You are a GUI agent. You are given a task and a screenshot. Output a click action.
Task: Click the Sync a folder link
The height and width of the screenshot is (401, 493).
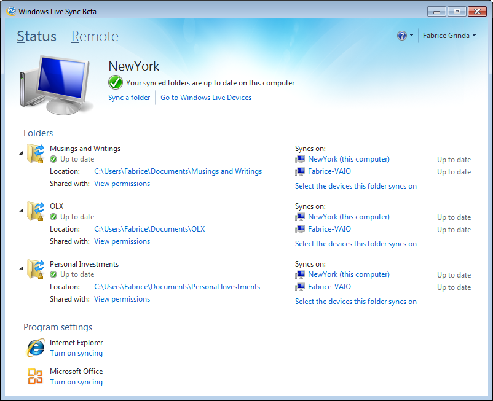tap(129, 98)
